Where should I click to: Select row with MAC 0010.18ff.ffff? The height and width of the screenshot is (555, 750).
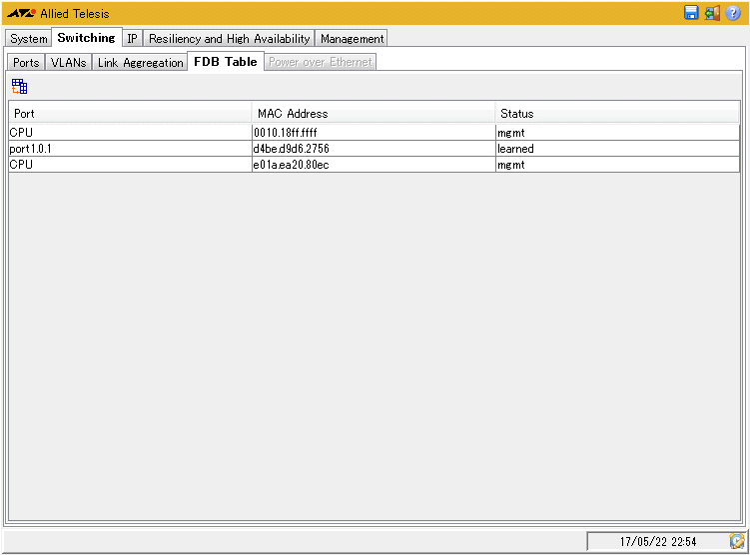[373, 132]
